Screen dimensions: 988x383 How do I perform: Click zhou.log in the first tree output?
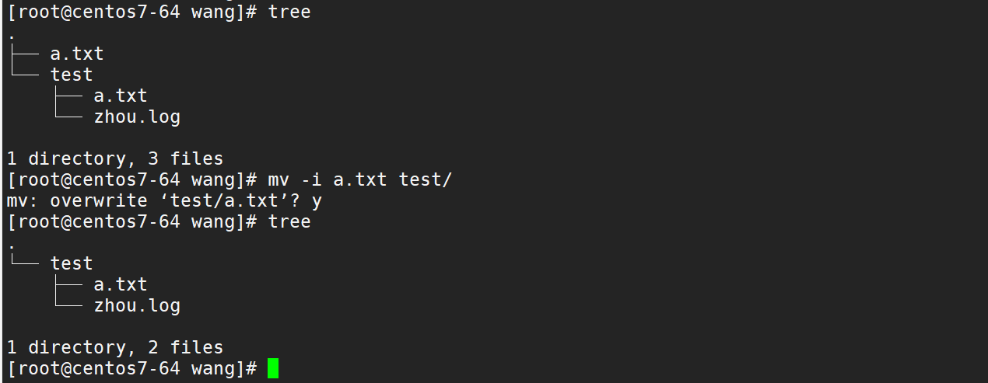coord(137,117)
